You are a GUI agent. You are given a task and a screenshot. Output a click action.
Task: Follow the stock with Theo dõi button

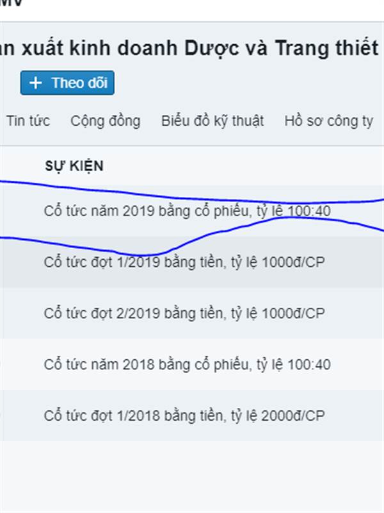pyautogui.click(x=67, y=83)
